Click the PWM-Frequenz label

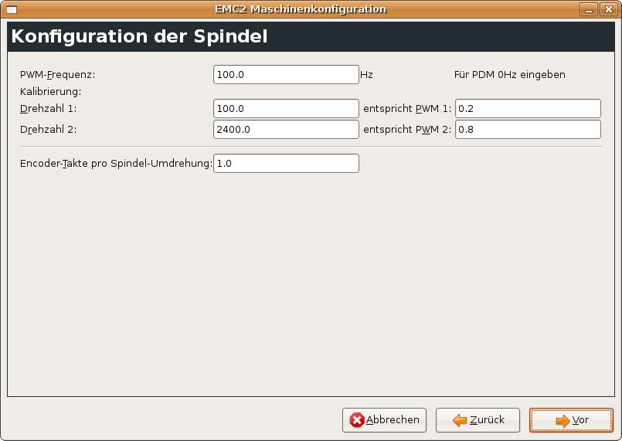pyautogui.click(x=57, y=75)
